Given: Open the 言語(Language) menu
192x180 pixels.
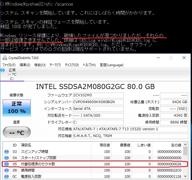Looking at the screenshot, I should click(x=112, y=65).
